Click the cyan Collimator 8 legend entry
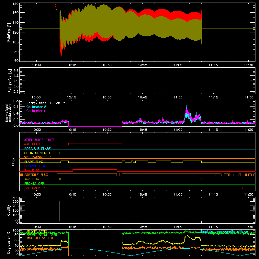This screenshot has height=259, width=259. pos(36,107)
